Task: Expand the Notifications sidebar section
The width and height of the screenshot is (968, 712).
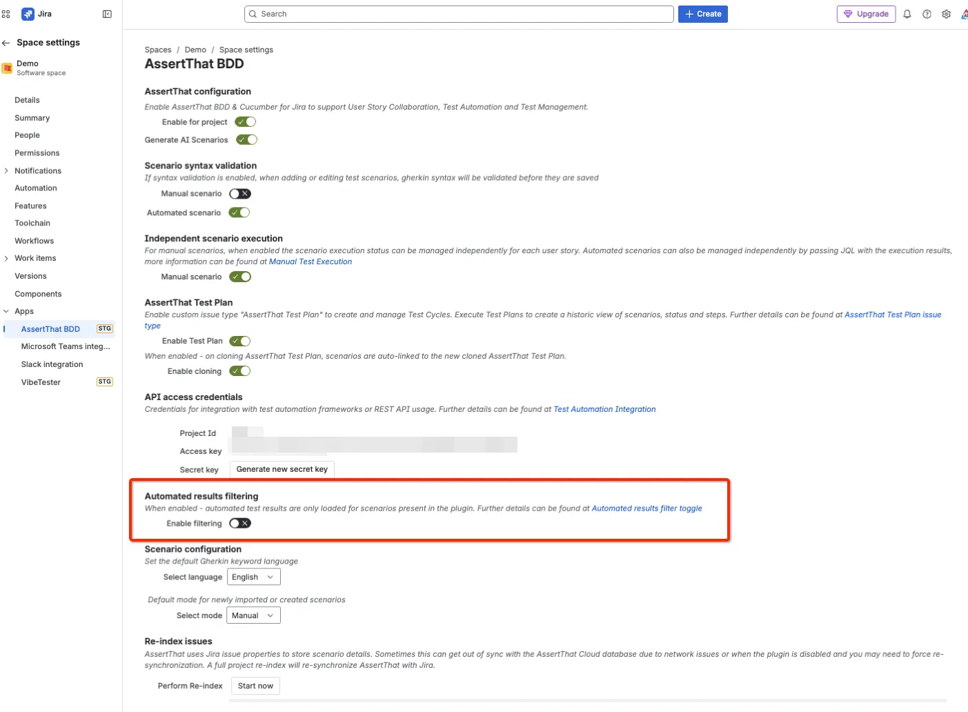Action: (x=6, y=171)
